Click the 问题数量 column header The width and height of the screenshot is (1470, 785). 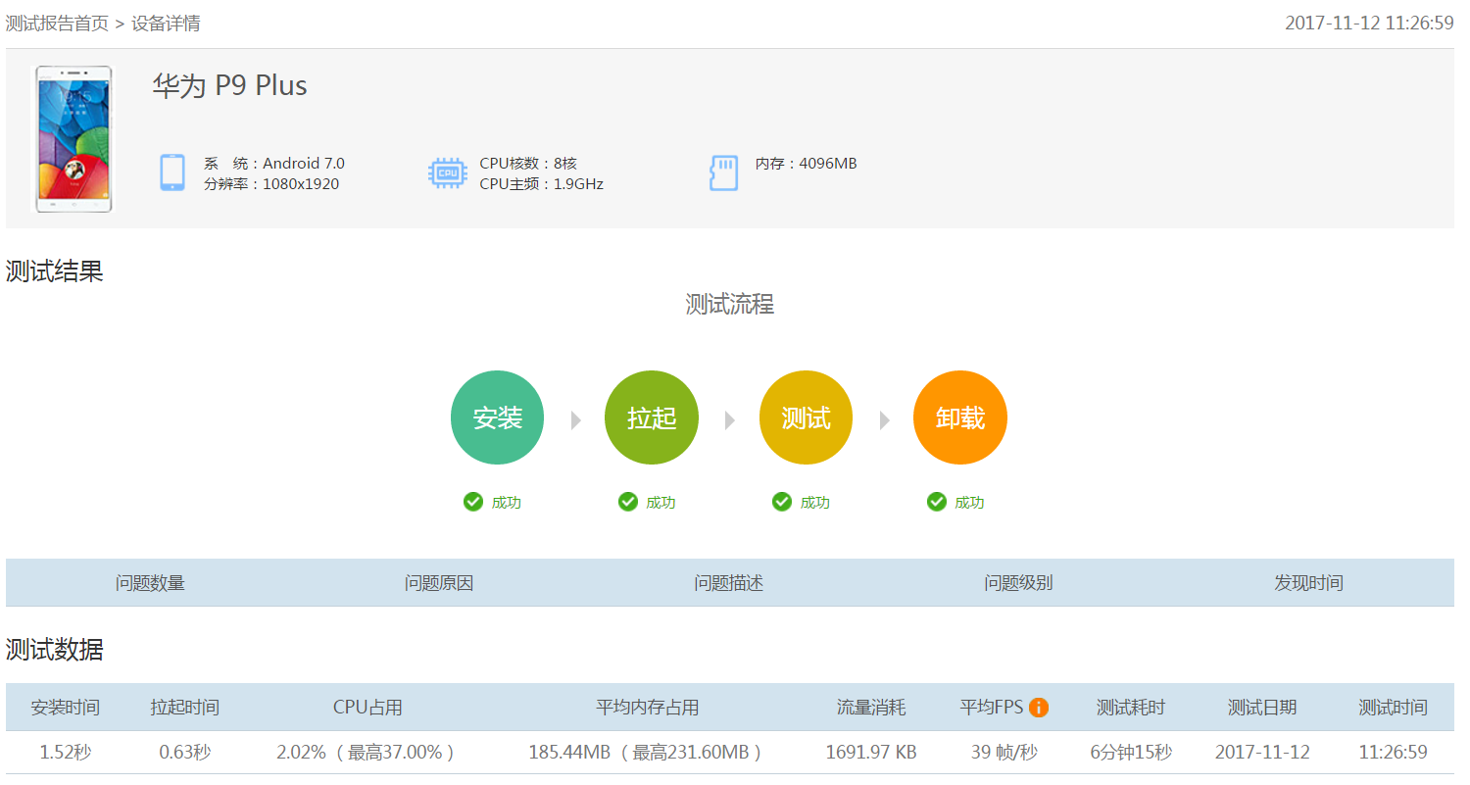tap(150, 583)
